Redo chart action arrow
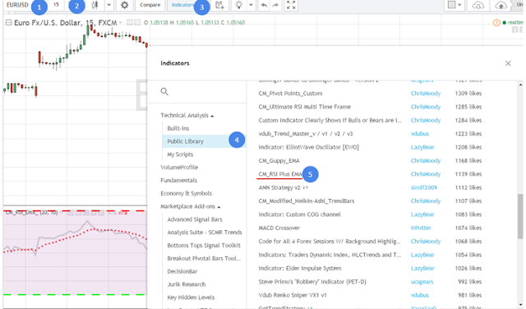This screenshot has height=309, width=526. (x=275, y=5)
